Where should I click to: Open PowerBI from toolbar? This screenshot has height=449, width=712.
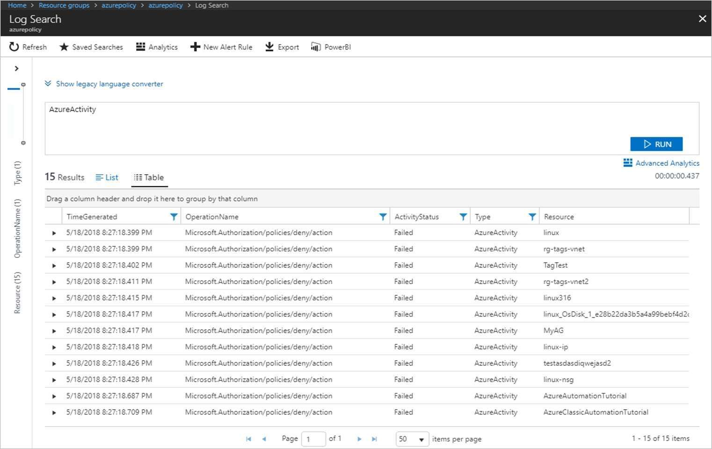coord(331,47)
